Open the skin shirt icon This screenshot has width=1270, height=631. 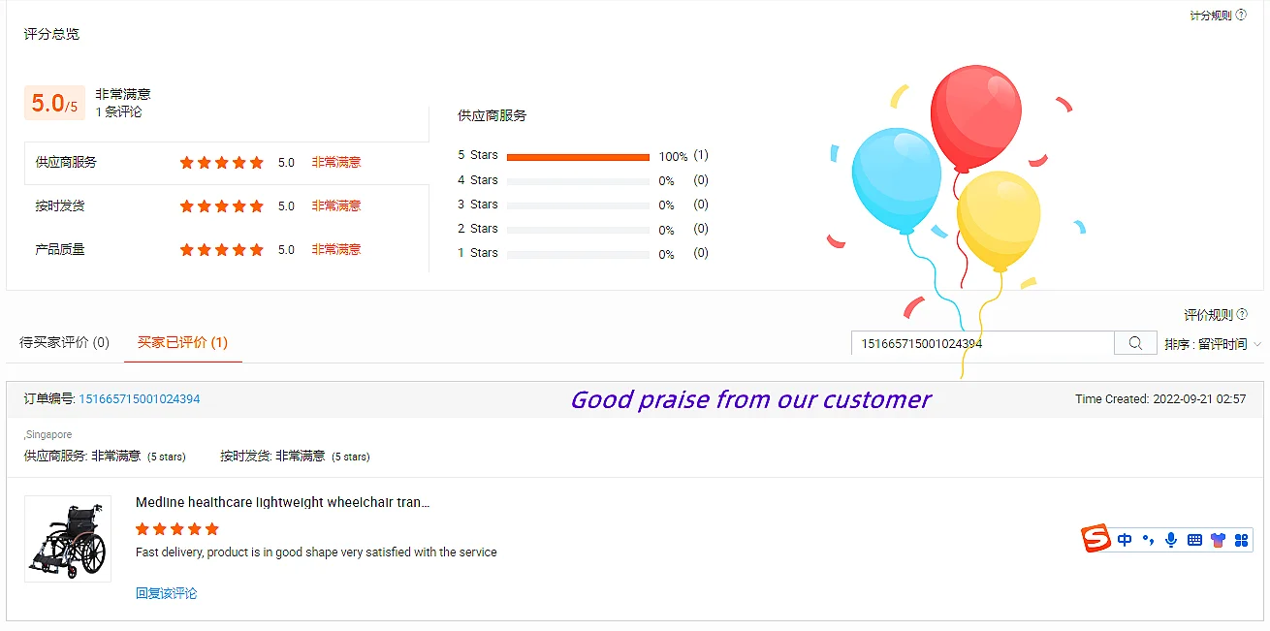click(1218, 540)
